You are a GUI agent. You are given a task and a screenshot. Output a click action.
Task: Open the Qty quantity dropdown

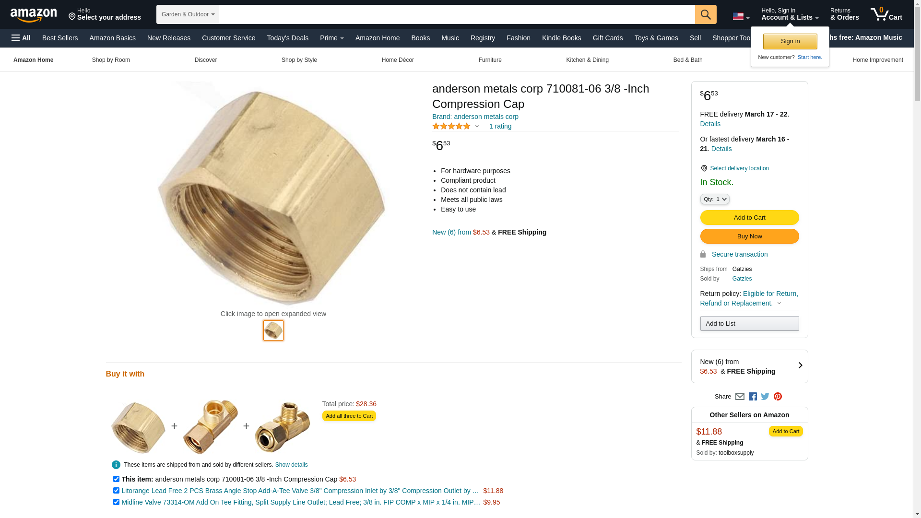click(x=715, y=199)
